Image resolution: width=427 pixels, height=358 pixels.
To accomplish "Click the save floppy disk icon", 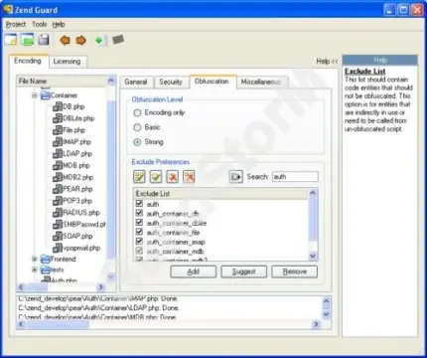I will 44,40.
